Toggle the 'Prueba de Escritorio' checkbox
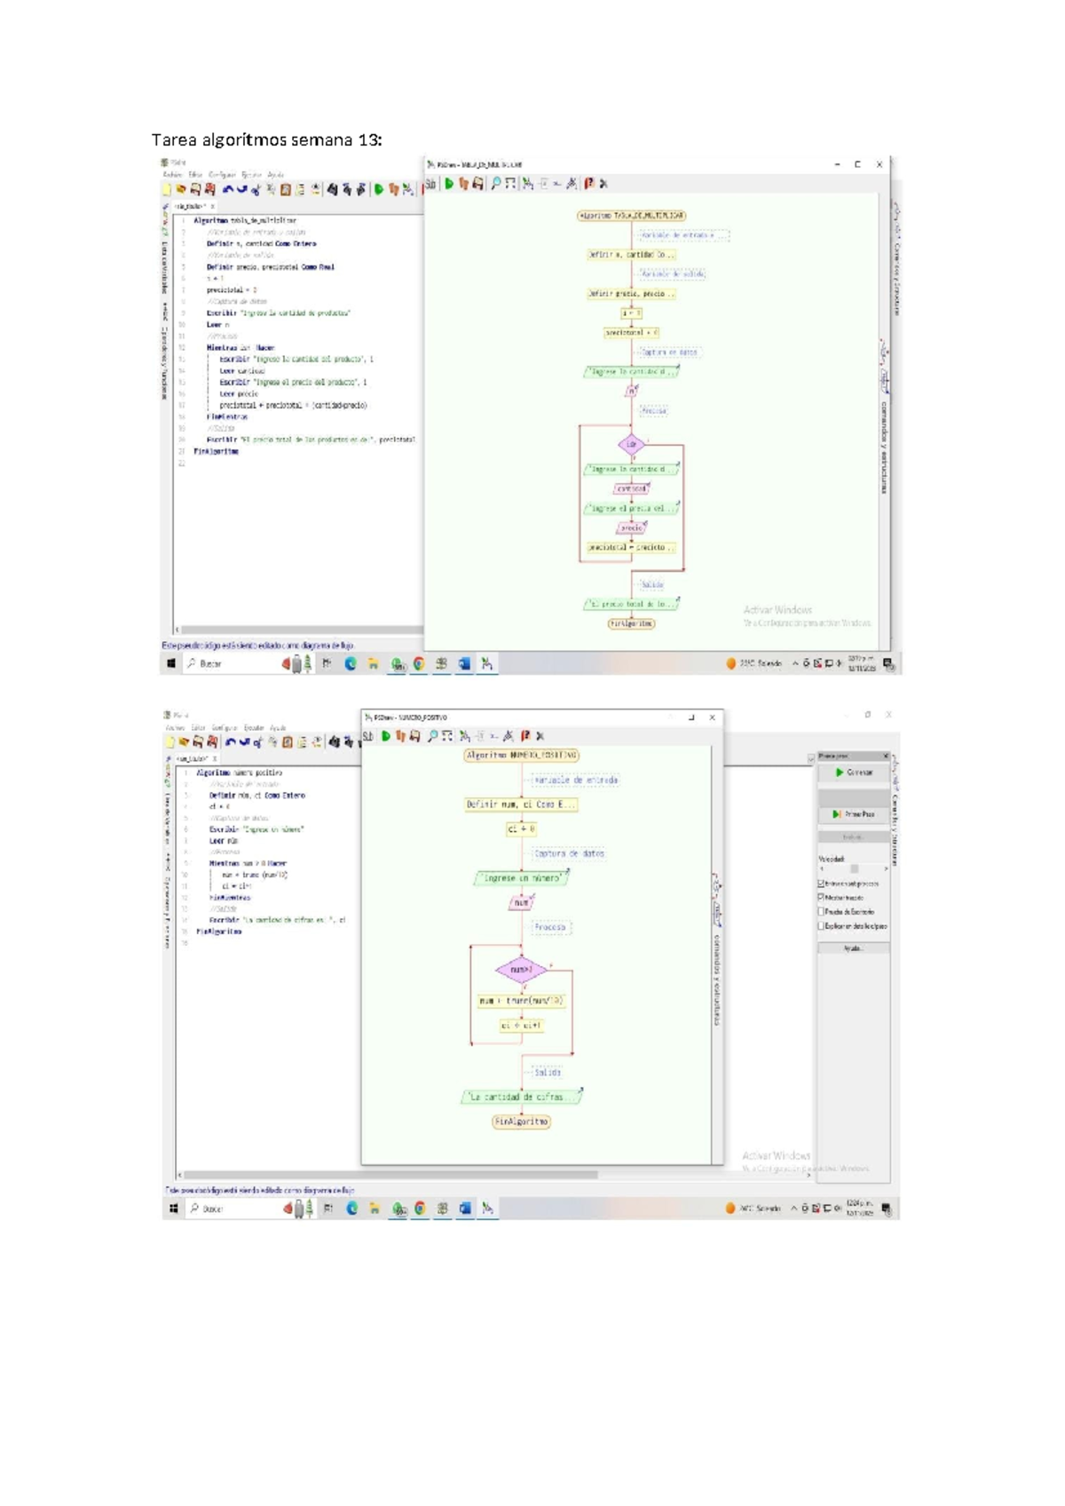Screen dimensions: 1065x1506 (x=821, y=911)
